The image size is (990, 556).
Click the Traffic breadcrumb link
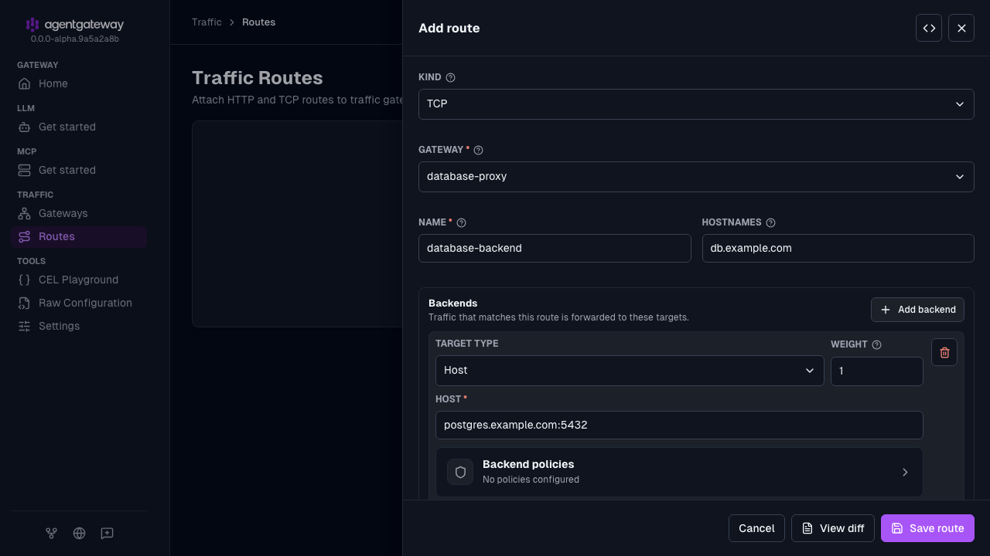tap(207, 22)
